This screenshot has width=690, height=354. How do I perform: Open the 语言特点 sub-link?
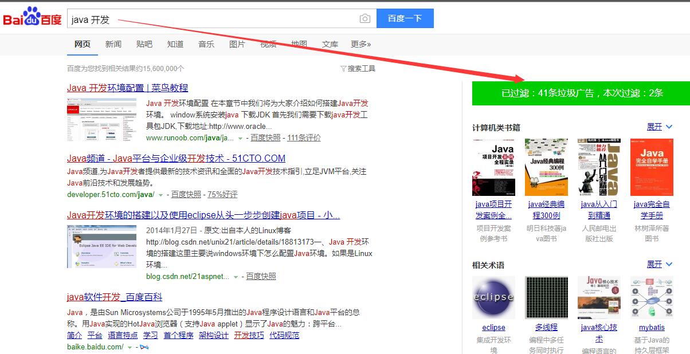click(123, 336)
